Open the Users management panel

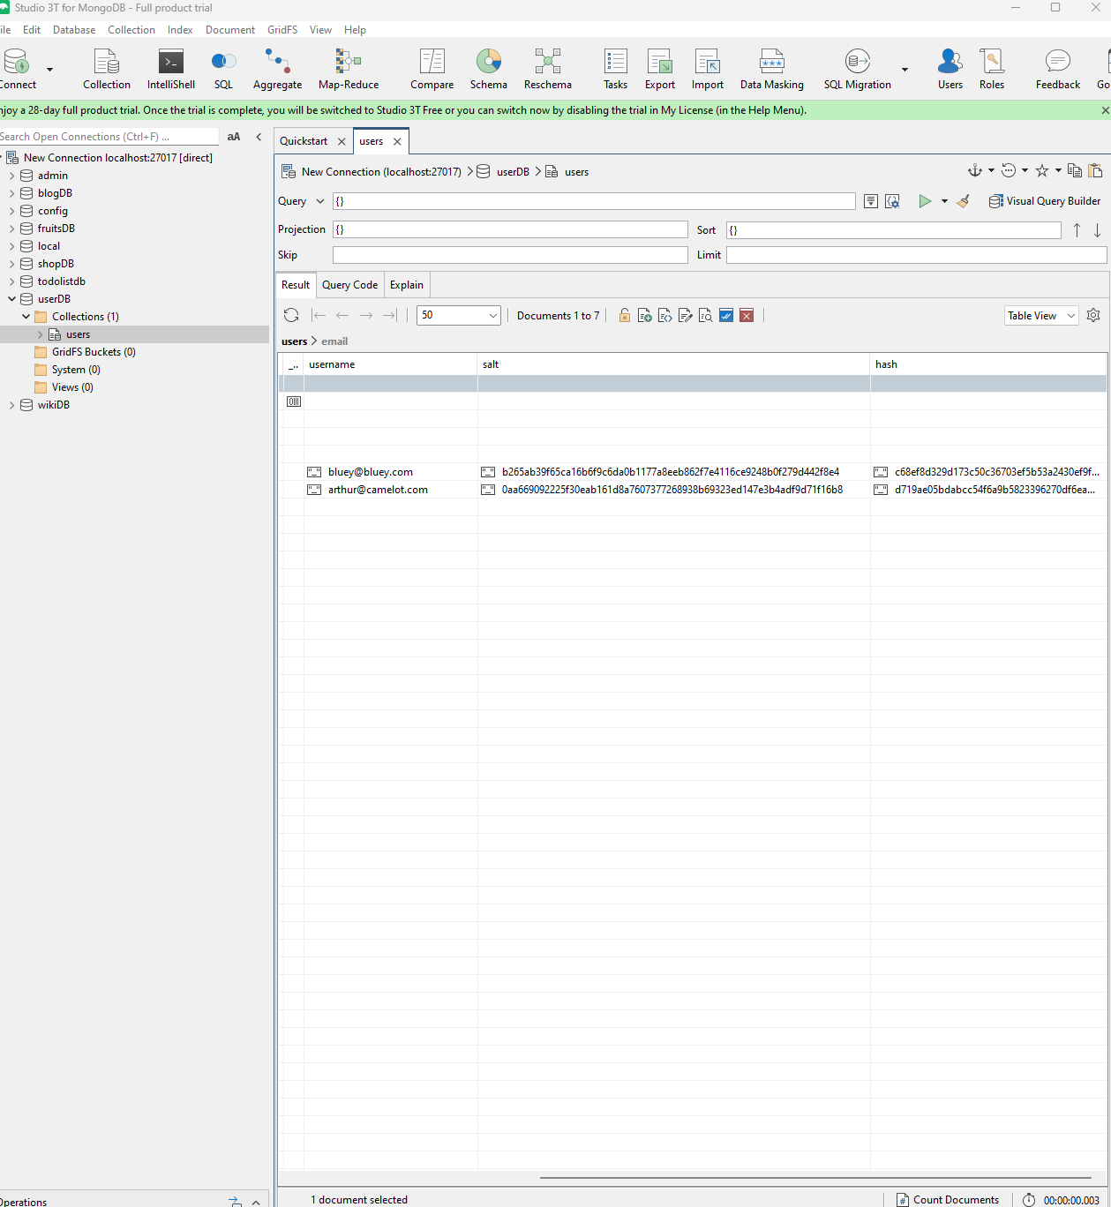pyautogui.click(x=950, y=69)
